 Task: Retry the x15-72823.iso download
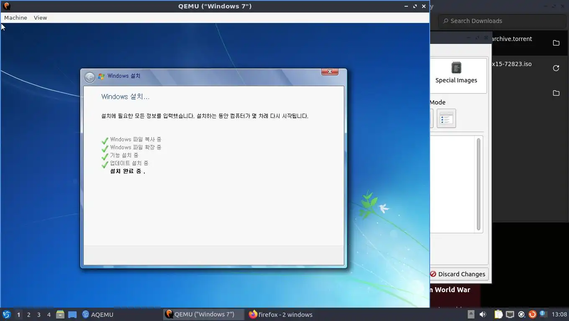pyautogui.click(x=556, y=68)
